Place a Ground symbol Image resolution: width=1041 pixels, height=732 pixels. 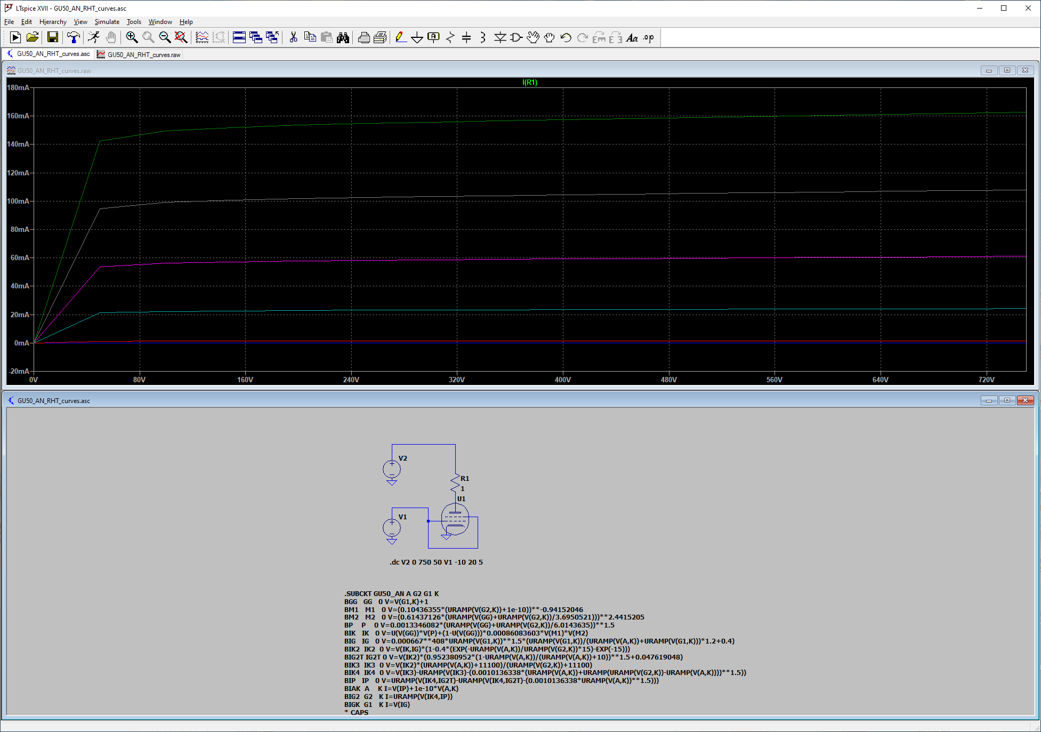pos(417,37)
